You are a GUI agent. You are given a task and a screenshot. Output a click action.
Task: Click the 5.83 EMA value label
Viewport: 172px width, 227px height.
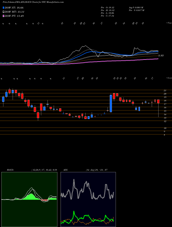(x=161, y=55)
